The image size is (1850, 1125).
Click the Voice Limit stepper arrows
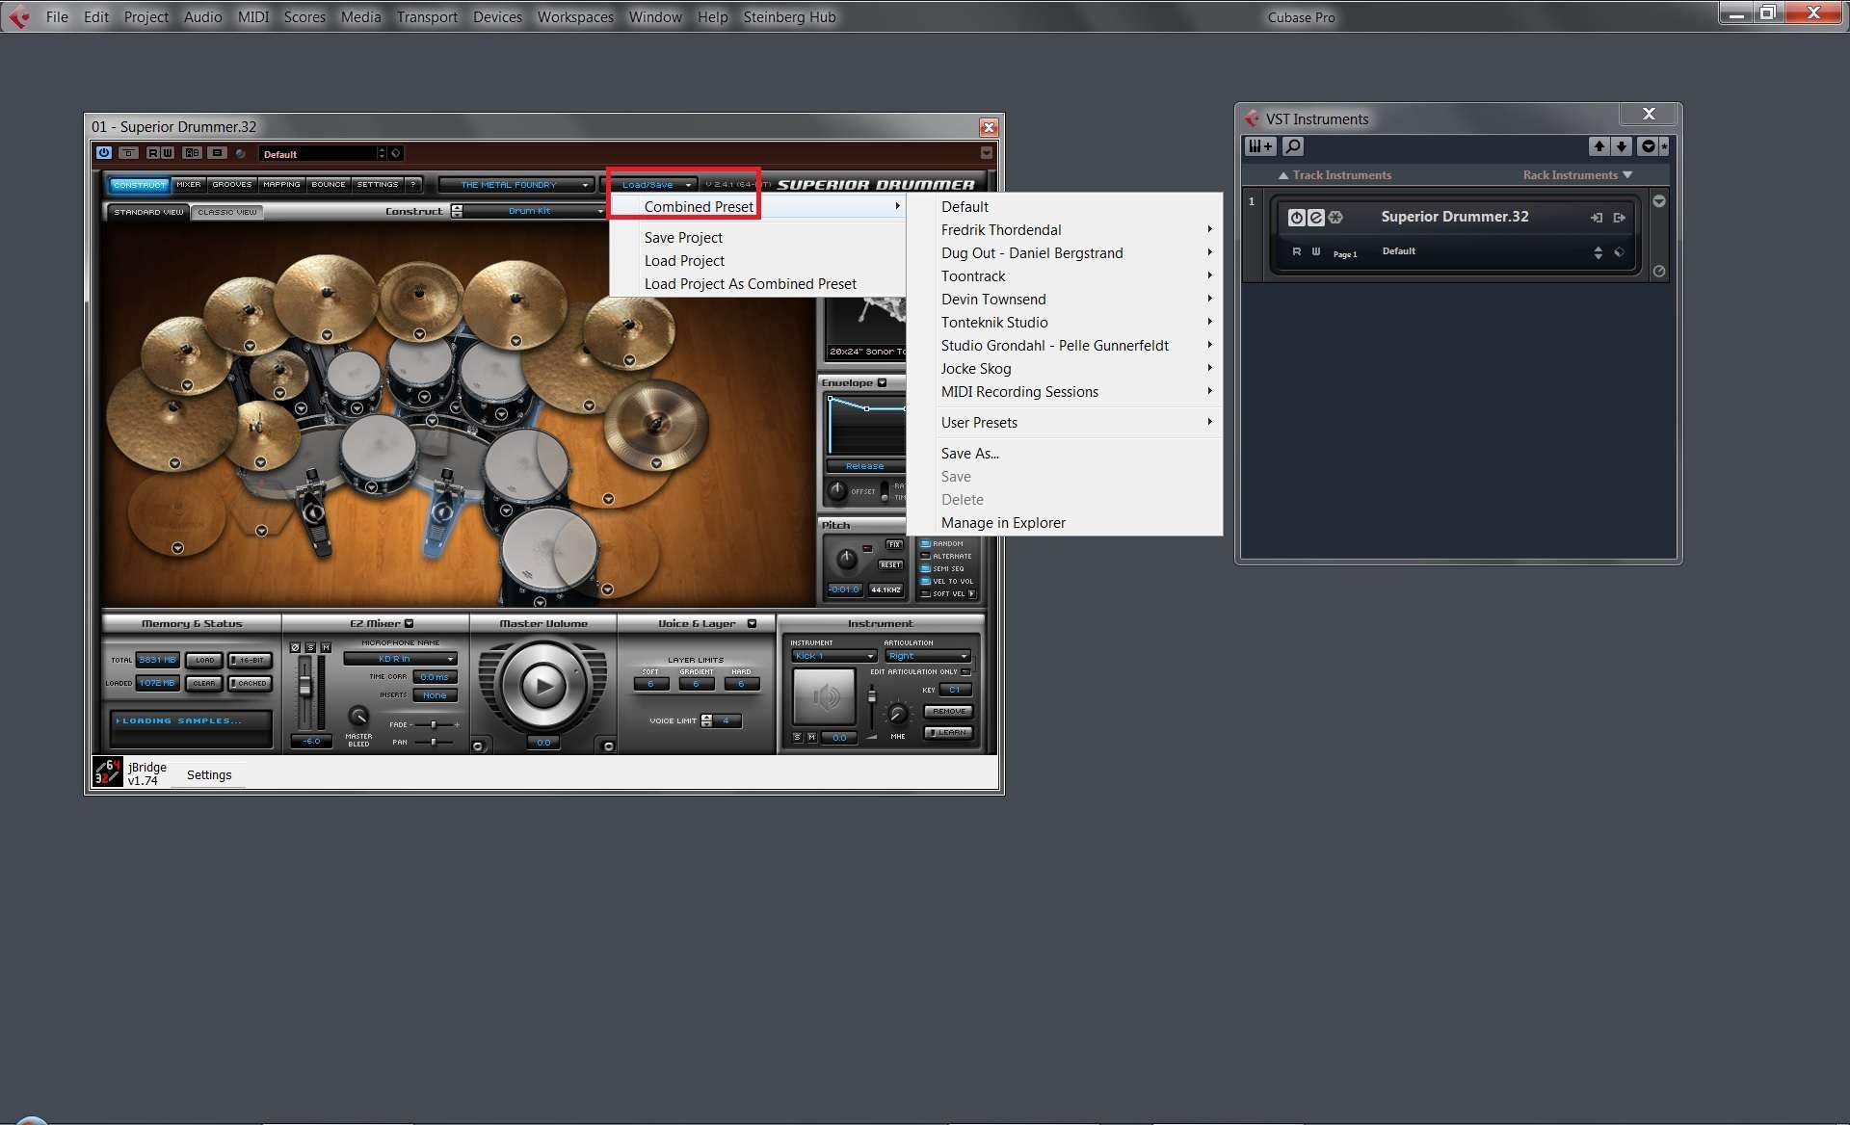pyautogui.click(x=706, y=720)
